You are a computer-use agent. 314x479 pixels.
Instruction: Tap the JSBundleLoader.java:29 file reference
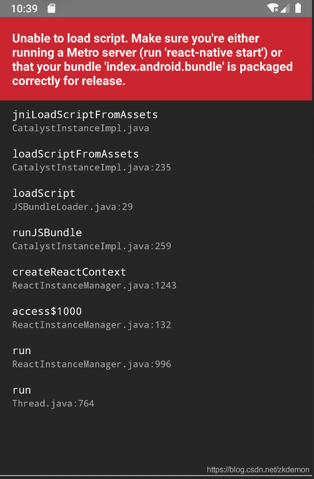72,207
